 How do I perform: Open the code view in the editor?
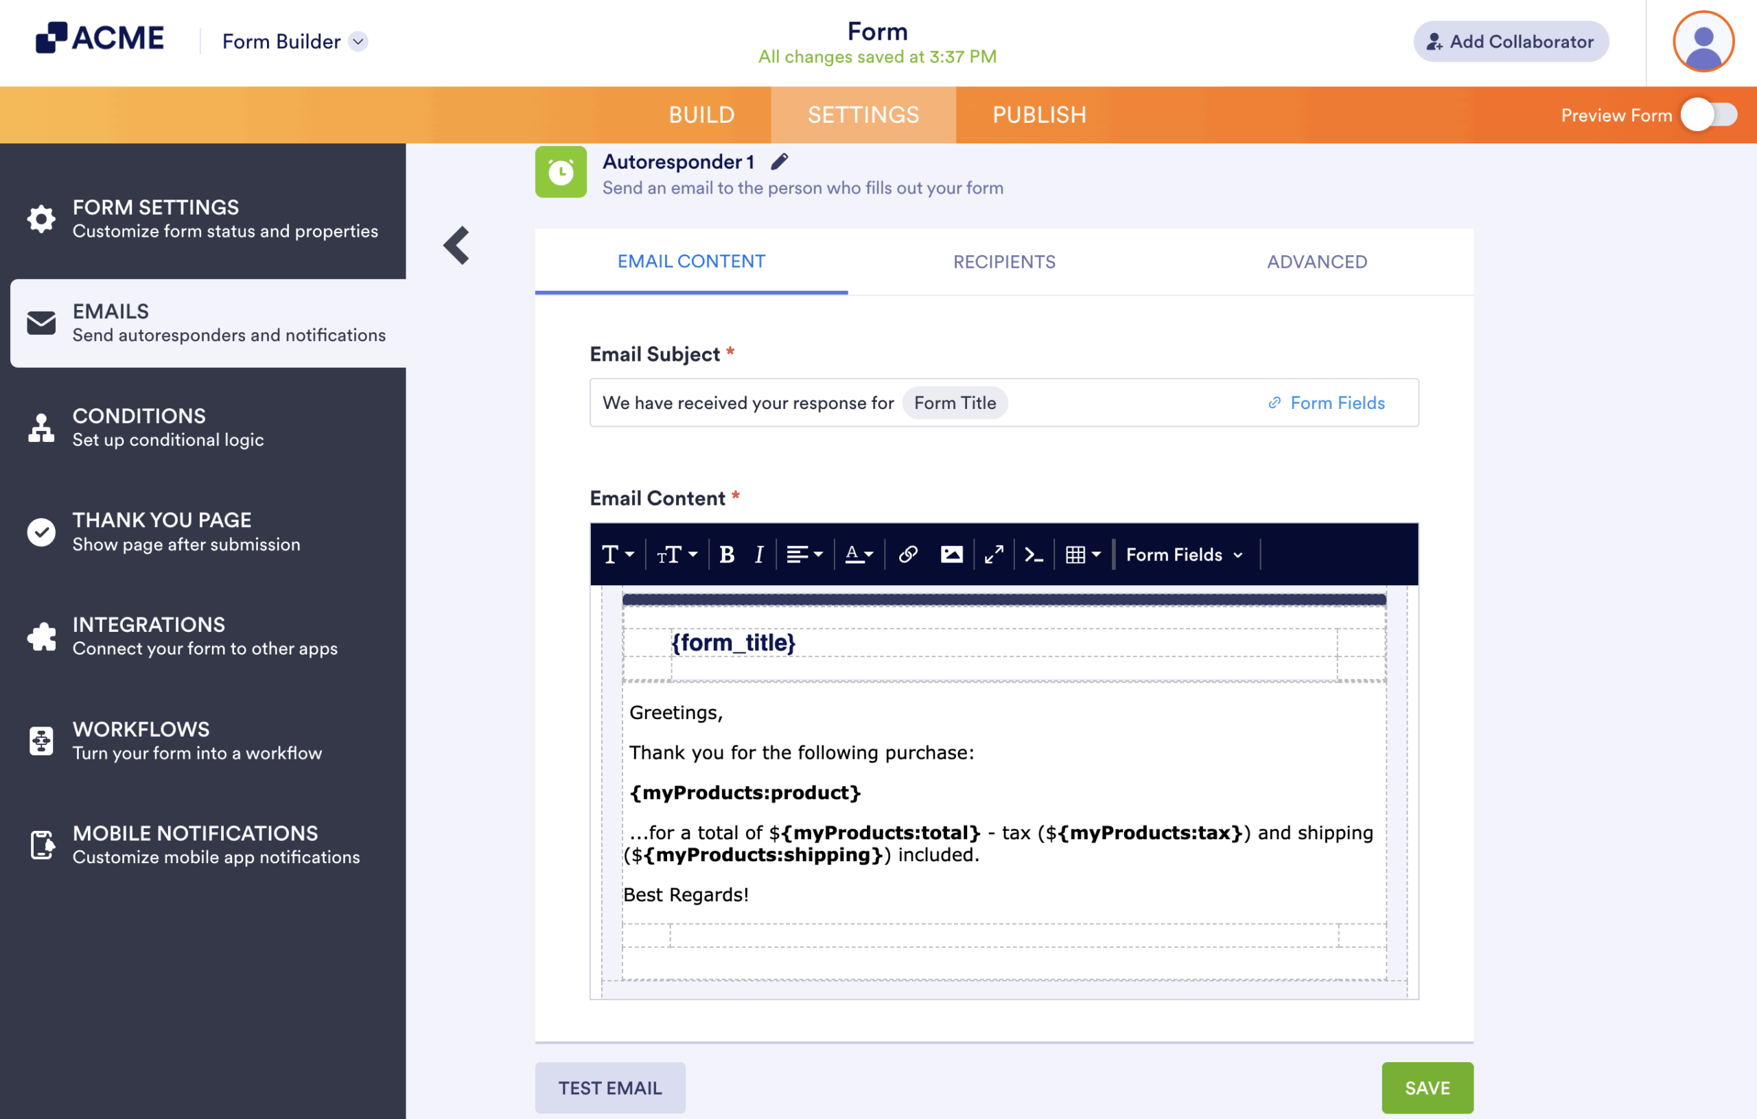click(1034, 554)
